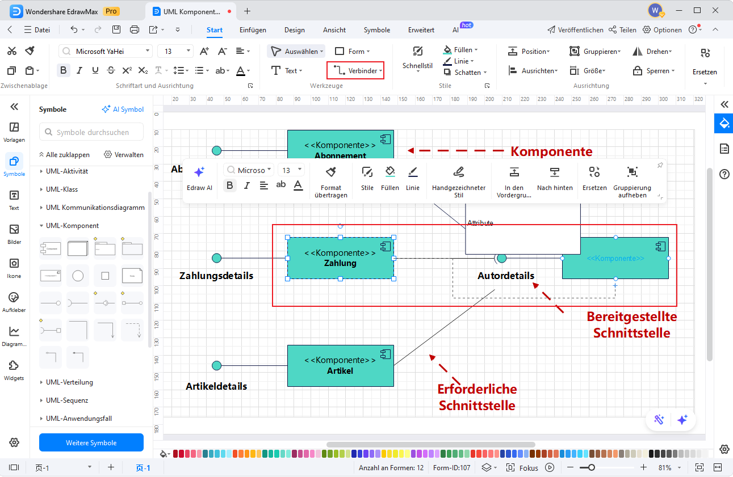Switch to the Einfügen tab

tap(253, 30)
